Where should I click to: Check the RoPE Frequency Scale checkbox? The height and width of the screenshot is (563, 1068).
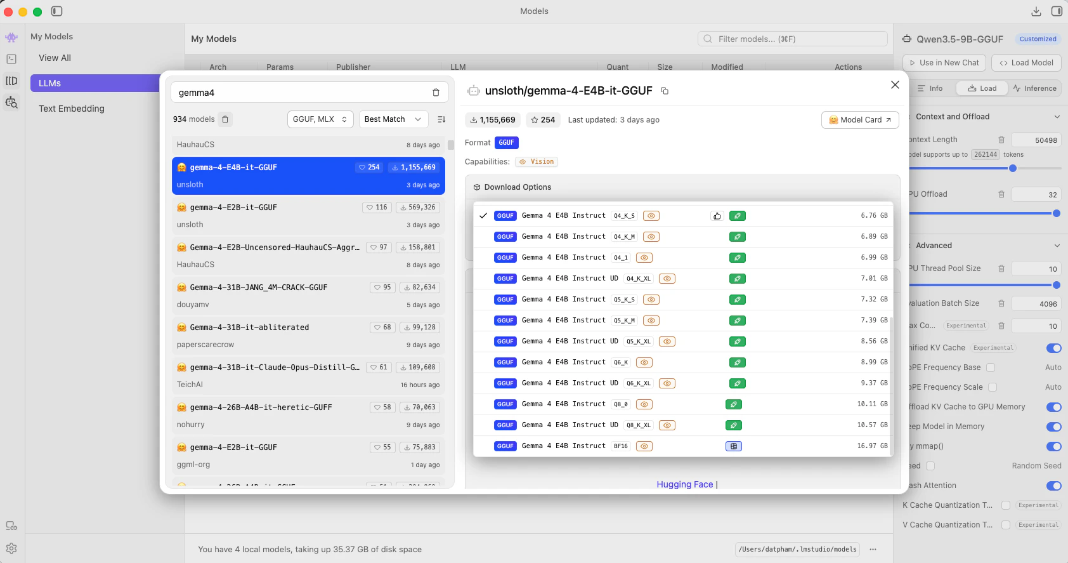point(993,387)
